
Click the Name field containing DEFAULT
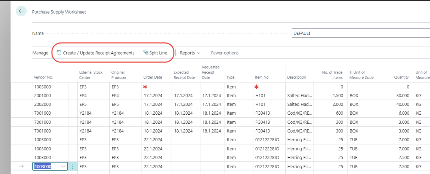coord(360,33)
